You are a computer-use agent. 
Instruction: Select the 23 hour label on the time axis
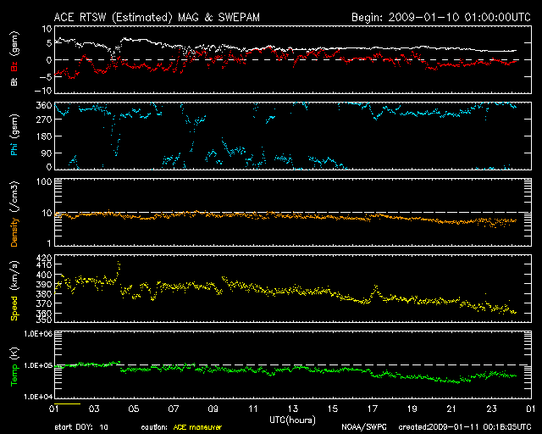click(491, 409)
